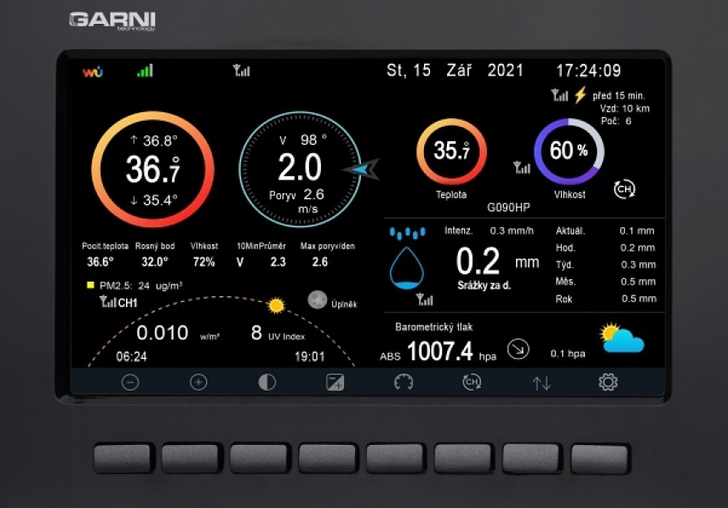728x508 pixels.
Task: Click the "Barometrický tlak" heading
Action: click(433, 327)
